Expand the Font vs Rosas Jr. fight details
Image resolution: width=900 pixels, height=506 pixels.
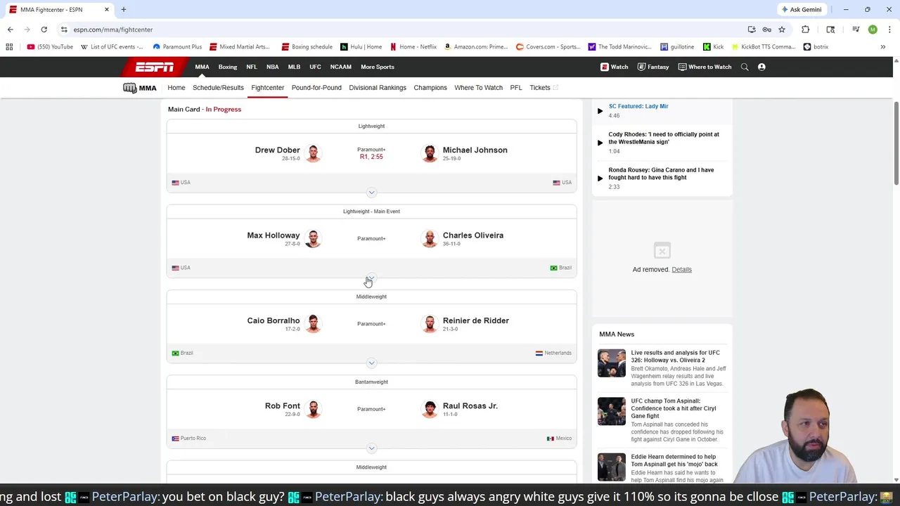coord(371,448)
